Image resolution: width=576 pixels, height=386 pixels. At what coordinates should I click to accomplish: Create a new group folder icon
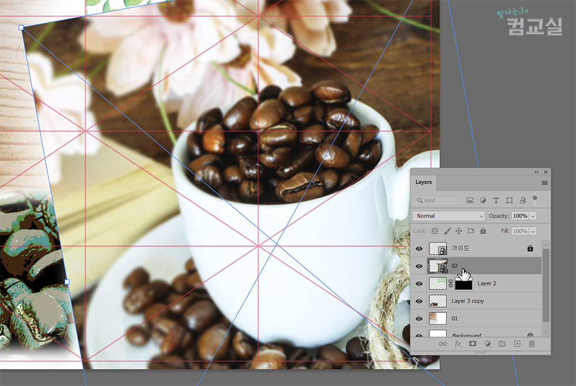point(502,344)
